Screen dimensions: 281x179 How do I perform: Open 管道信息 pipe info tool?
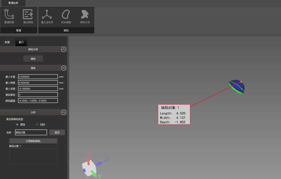pyautogui.click(x=9, y=16)
